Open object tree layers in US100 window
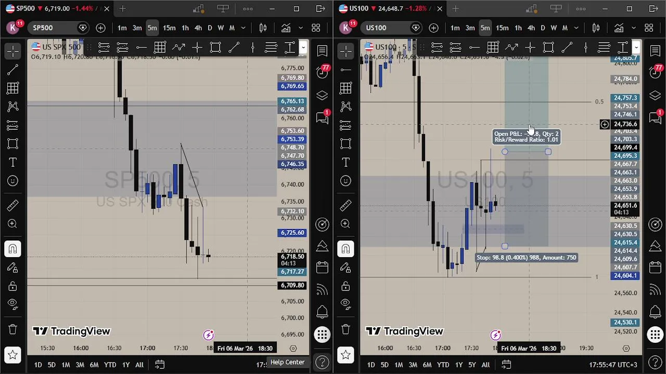Screen dimensions: 666x374 click(655, 96)
